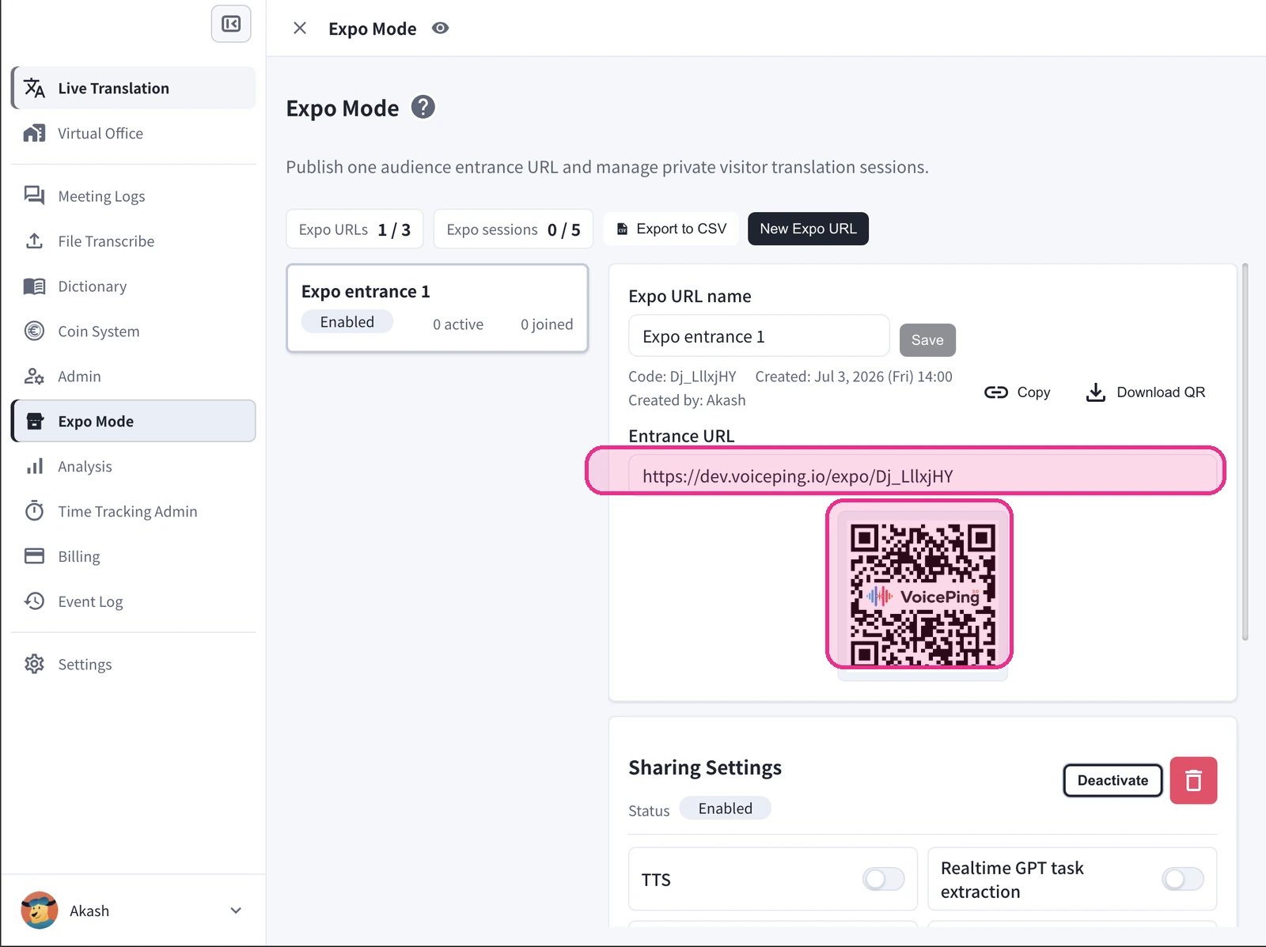
Task: Click the Meeting Logs chat icon
Action: [34, 195]
